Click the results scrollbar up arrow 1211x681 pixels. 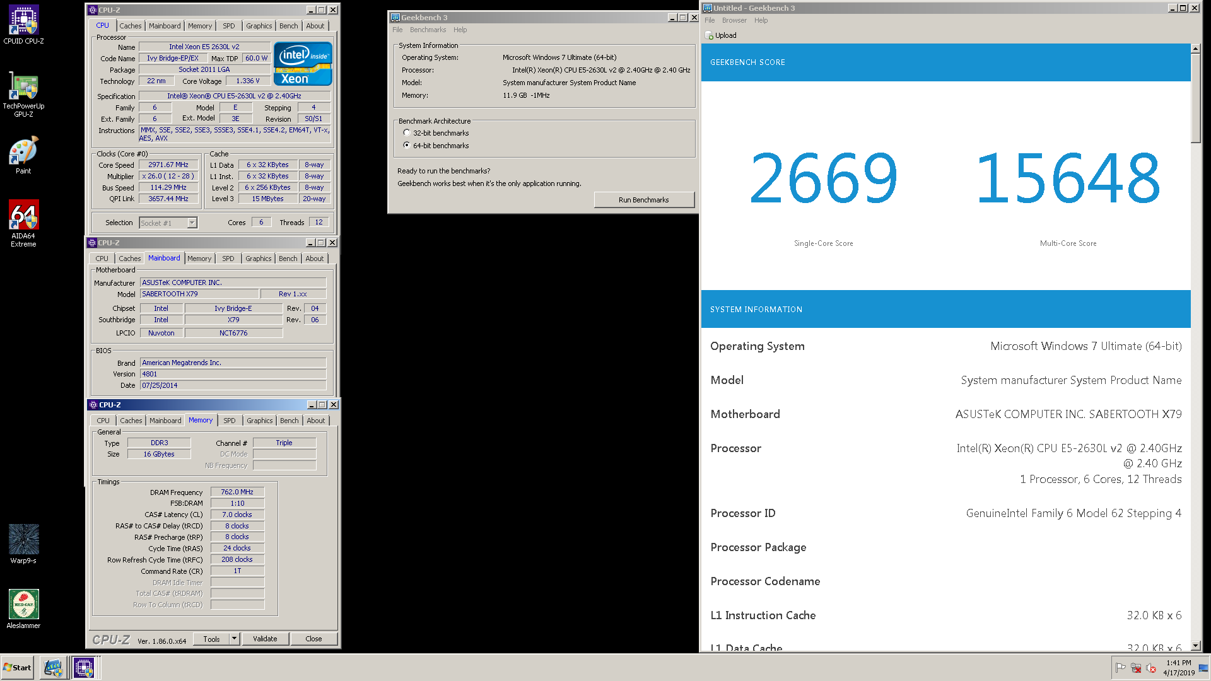[1195, 49]
